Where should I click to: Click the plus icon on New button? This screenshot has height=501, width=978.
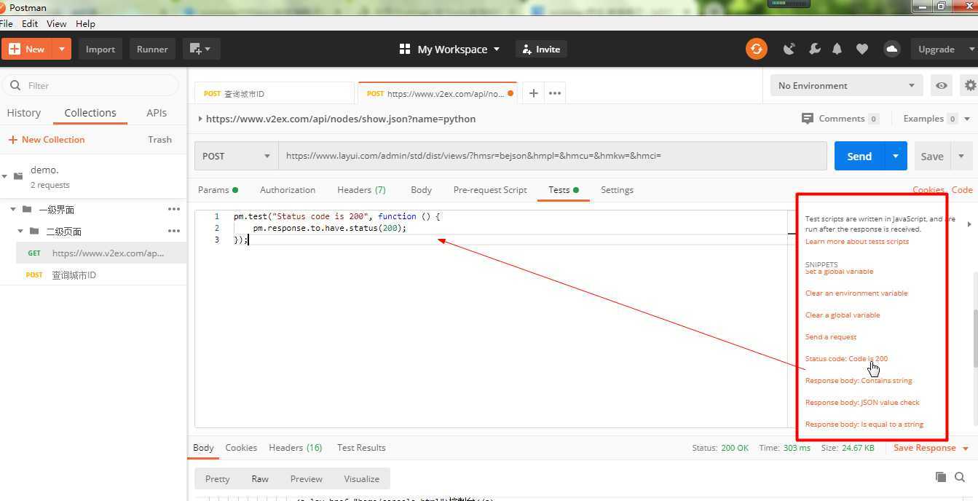point(15,49)
